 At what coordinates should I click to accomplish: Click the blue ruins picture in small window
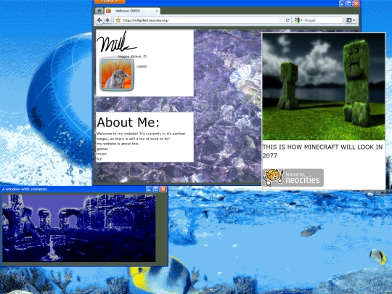point(79,228)
